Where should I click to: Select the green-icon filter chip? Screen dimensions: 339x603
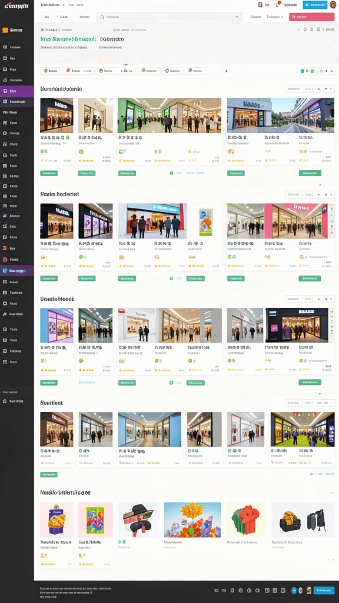point(106,71)
